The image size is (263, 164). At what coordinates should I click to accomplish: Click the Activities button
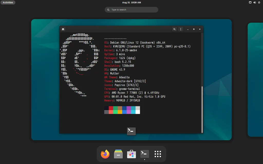[8, 3]
